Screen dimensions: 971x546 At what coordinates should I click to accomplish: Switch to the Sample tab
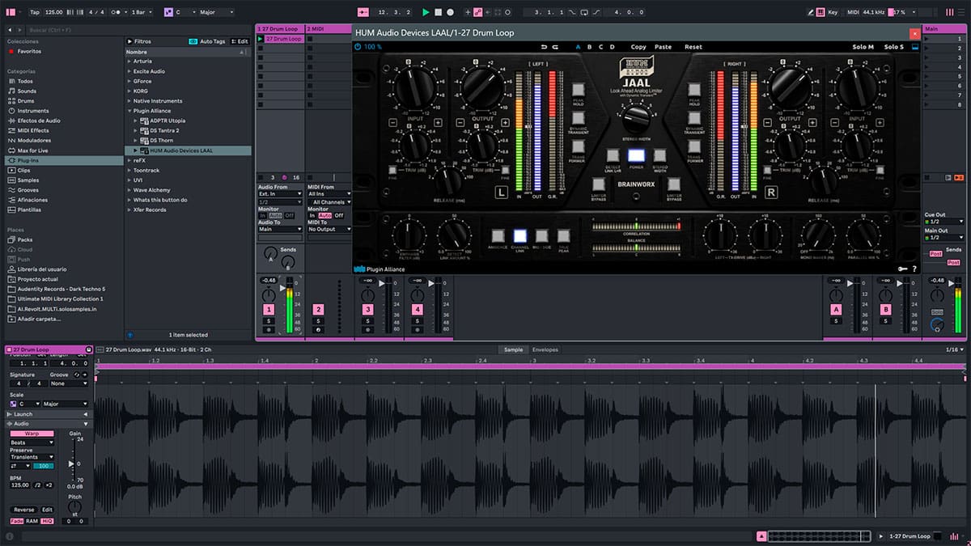pyautogui.click(x=513, y=349)
